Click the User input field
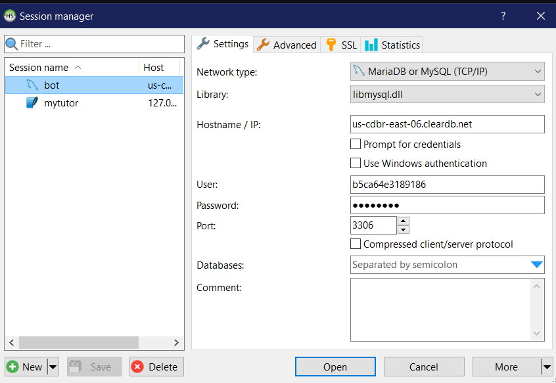 447,184
